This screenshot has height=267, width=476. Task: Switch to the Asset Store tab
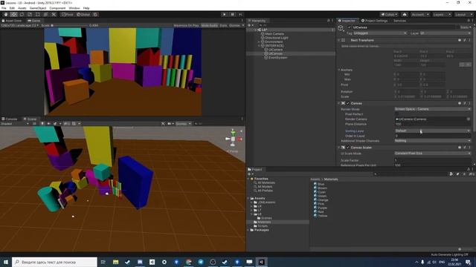(x=12, y=21)
